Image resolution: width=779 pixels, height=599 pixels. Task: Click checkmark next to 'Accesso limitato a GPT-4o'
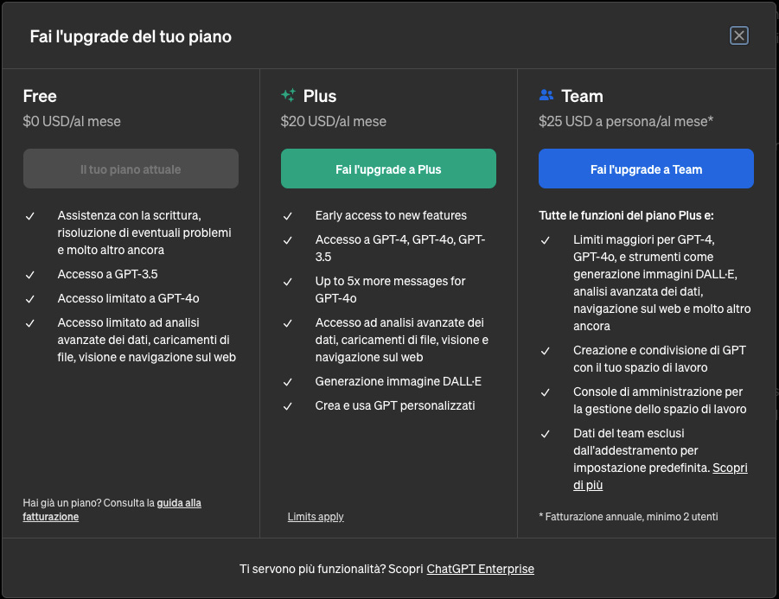coord(30,299)
